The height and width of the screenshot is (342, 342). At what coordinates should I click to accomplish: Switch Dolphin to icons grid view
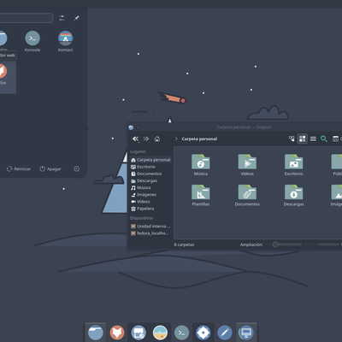303,139
